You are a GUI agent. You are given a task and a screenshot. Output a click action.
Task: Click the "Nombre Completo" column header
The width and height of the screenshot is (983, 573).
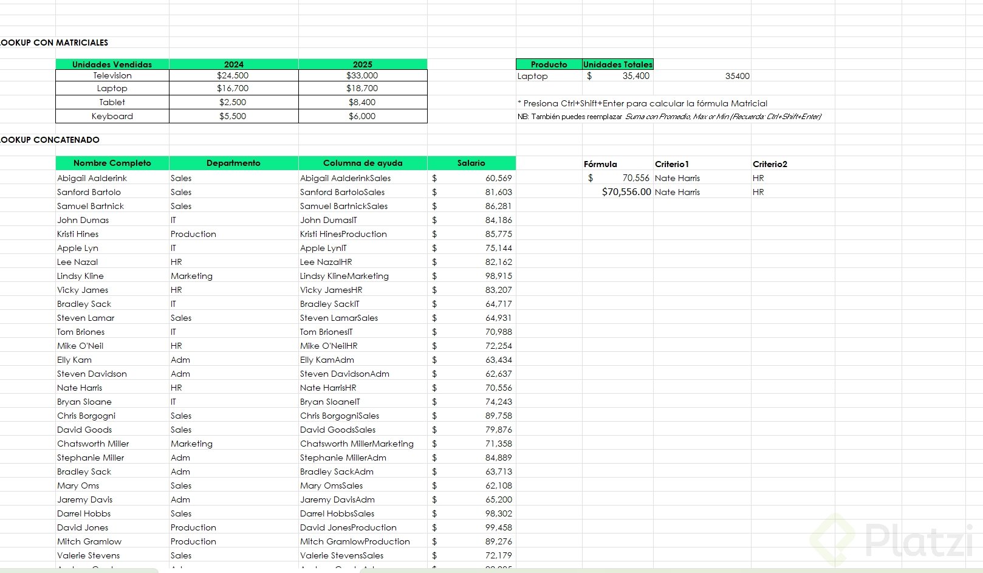112,163
